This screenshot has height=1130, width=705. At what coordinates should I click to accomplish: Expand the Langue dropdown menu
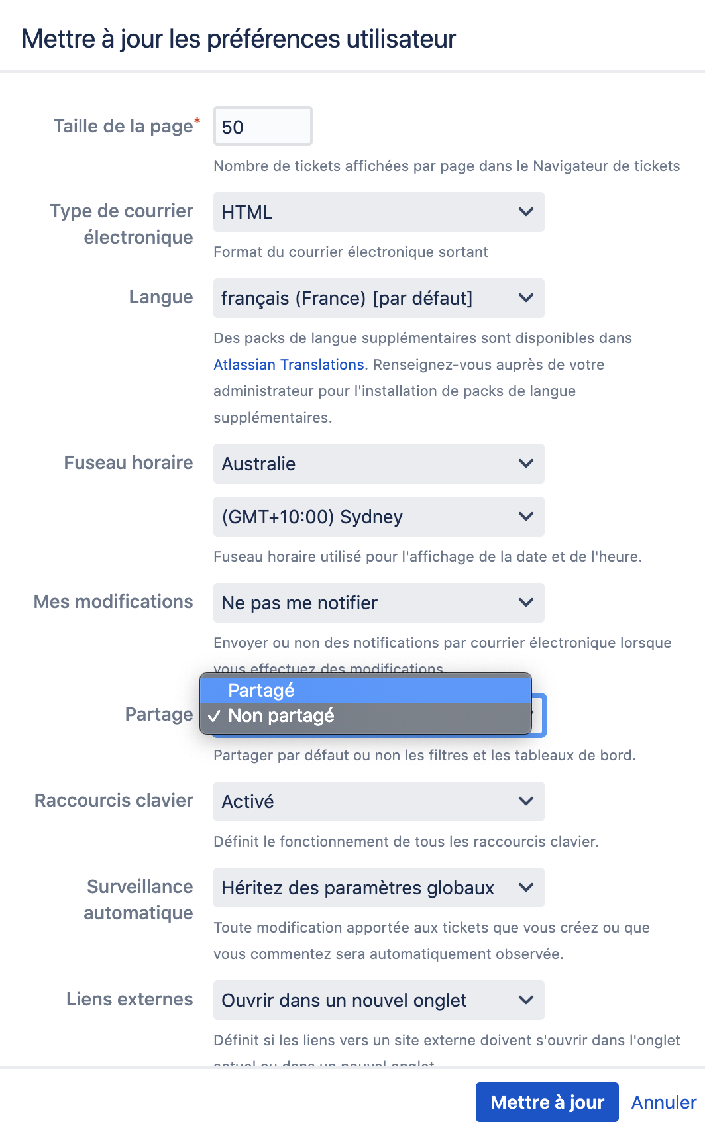pyautogui.click(x=378, y=298)
